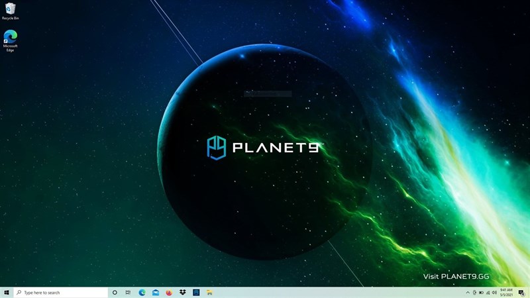Screen dimensions: 530x298
Task: Open Dropbox from the taskbar
Action: point(183,293)
